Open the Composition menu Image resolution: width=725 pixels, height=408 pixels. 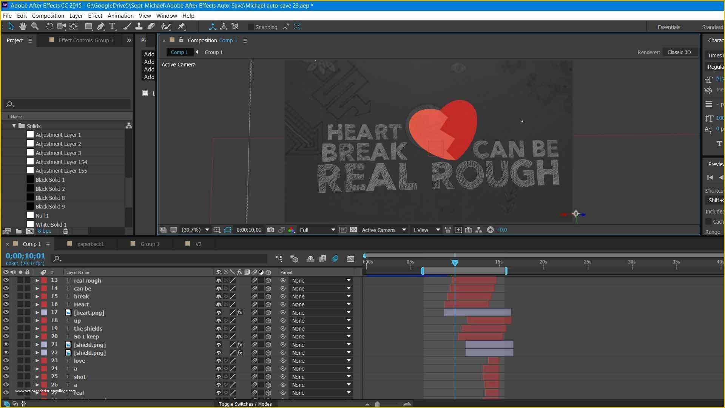tap(48, 15)
